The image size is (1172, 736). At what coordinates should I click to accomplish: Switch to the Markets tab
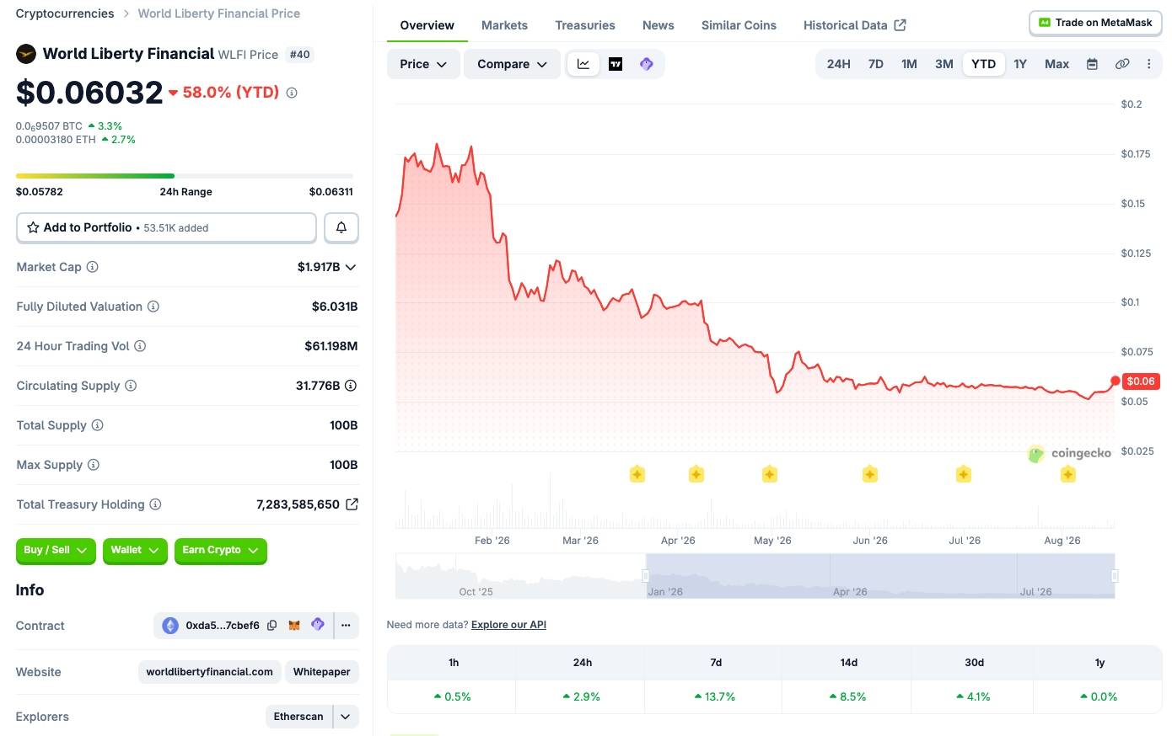(504, 25)
